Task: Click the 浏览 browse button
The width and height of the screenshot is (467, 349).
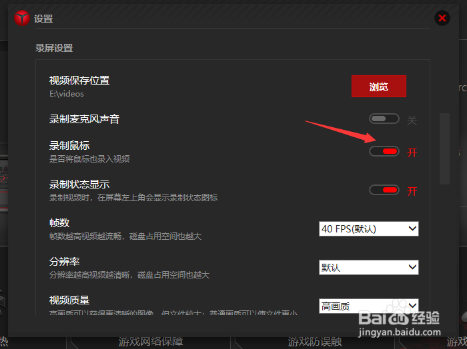Action: point(378,86)
